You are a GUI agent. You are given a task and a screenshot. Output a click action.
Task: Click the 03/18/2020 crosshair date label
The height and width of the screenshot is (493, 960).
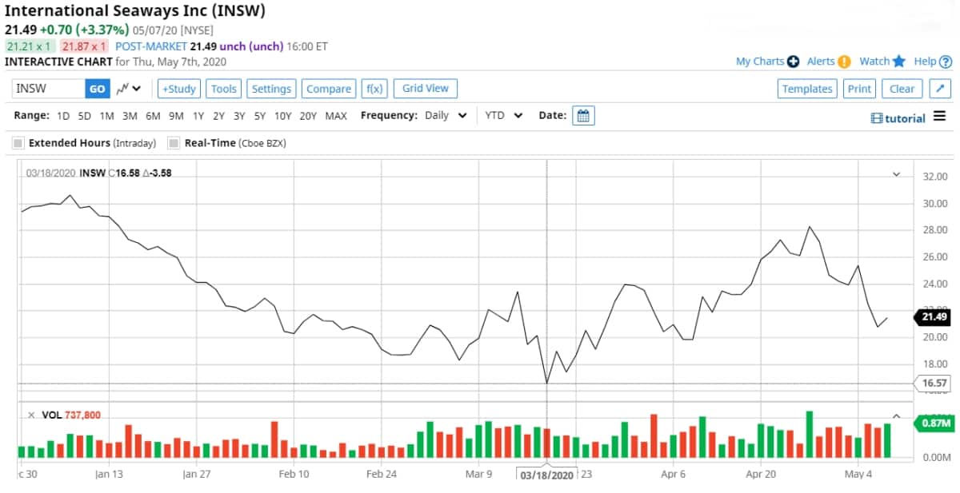pos(547,475)
